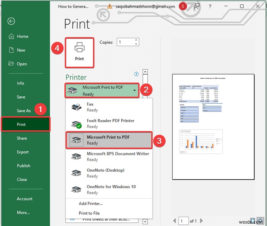This screenshot has width=267, height=226.
Task: Click the 'Fax' printer name text
Action: pyautogui.click(x=90, y=104)
